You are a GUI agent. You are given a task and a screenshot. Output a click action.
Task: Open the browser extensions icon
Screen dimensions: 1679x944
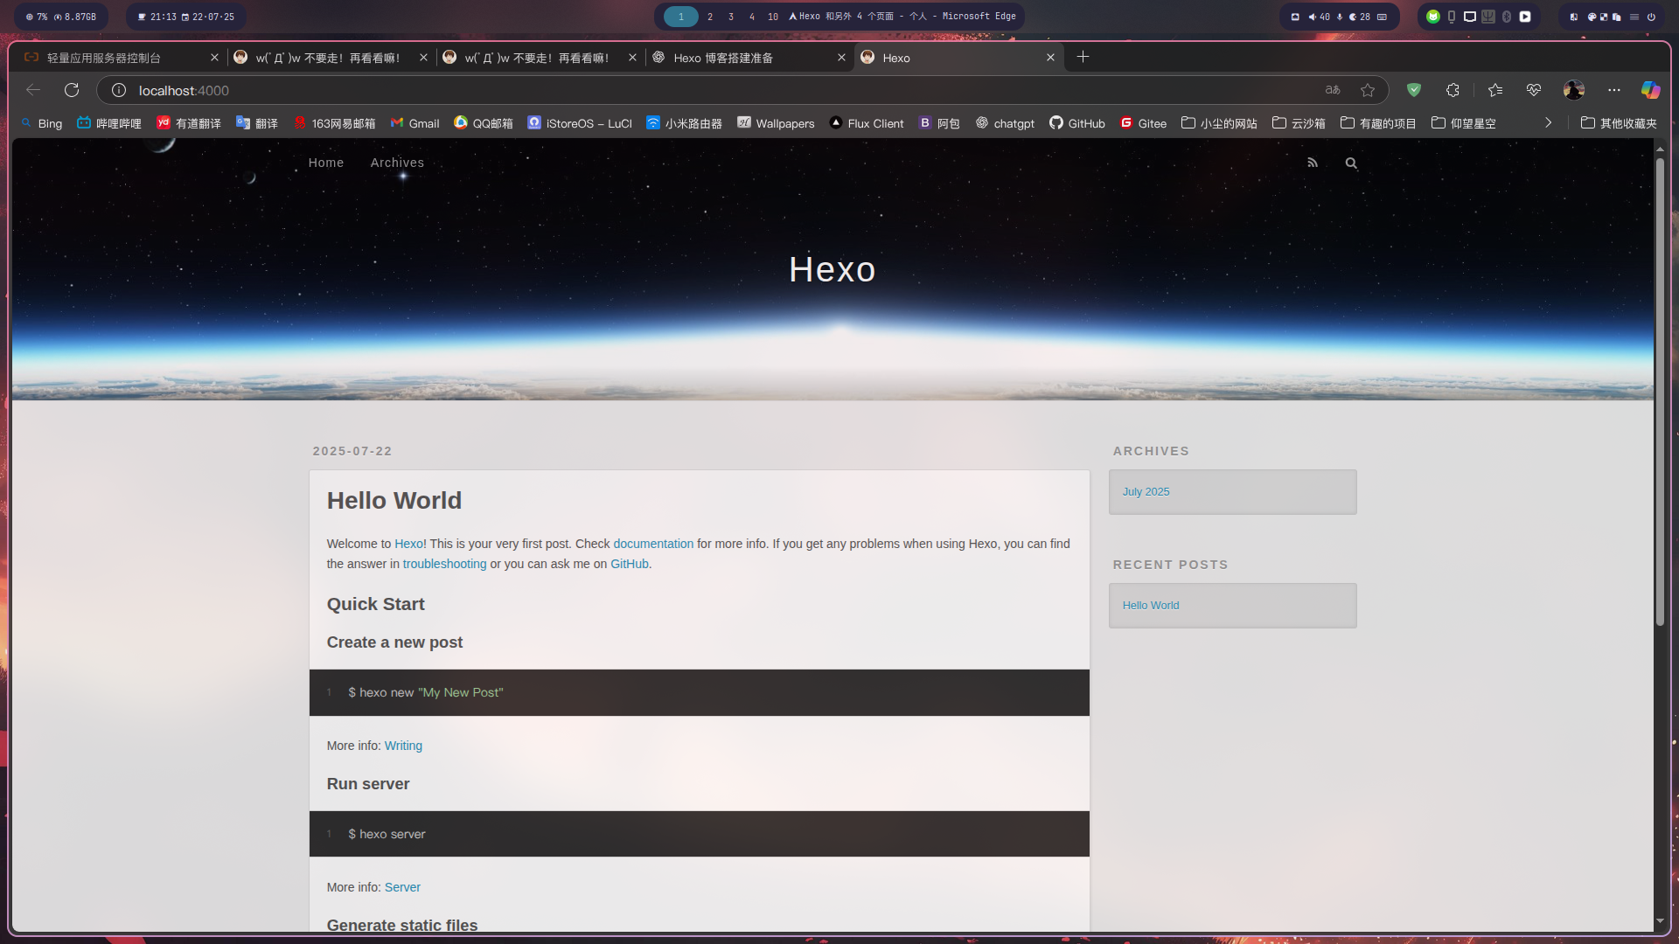coord(1453,90)
